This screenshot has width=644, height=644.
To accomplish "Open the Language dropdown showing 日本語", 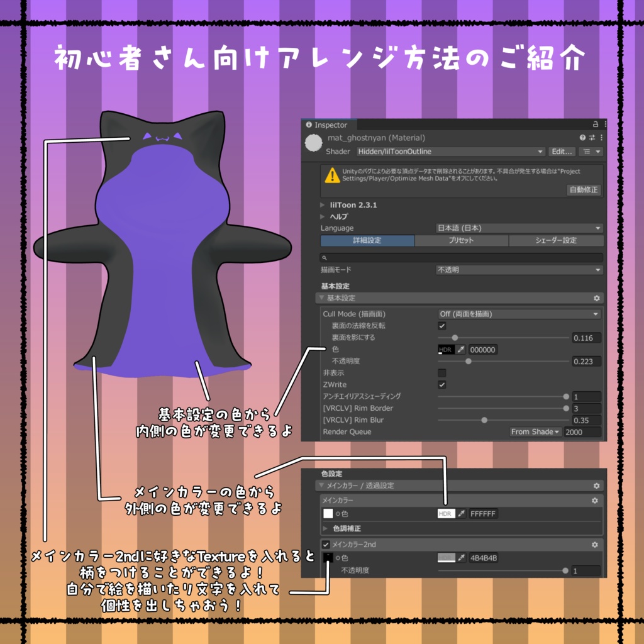I will tap(519, 228).
